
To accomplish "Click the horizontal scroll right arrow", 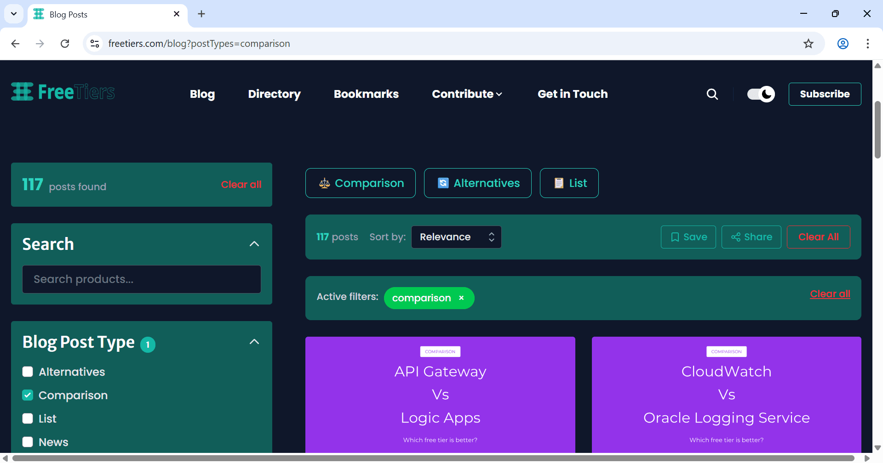I will pyautogui.click(x=866, y=458).
